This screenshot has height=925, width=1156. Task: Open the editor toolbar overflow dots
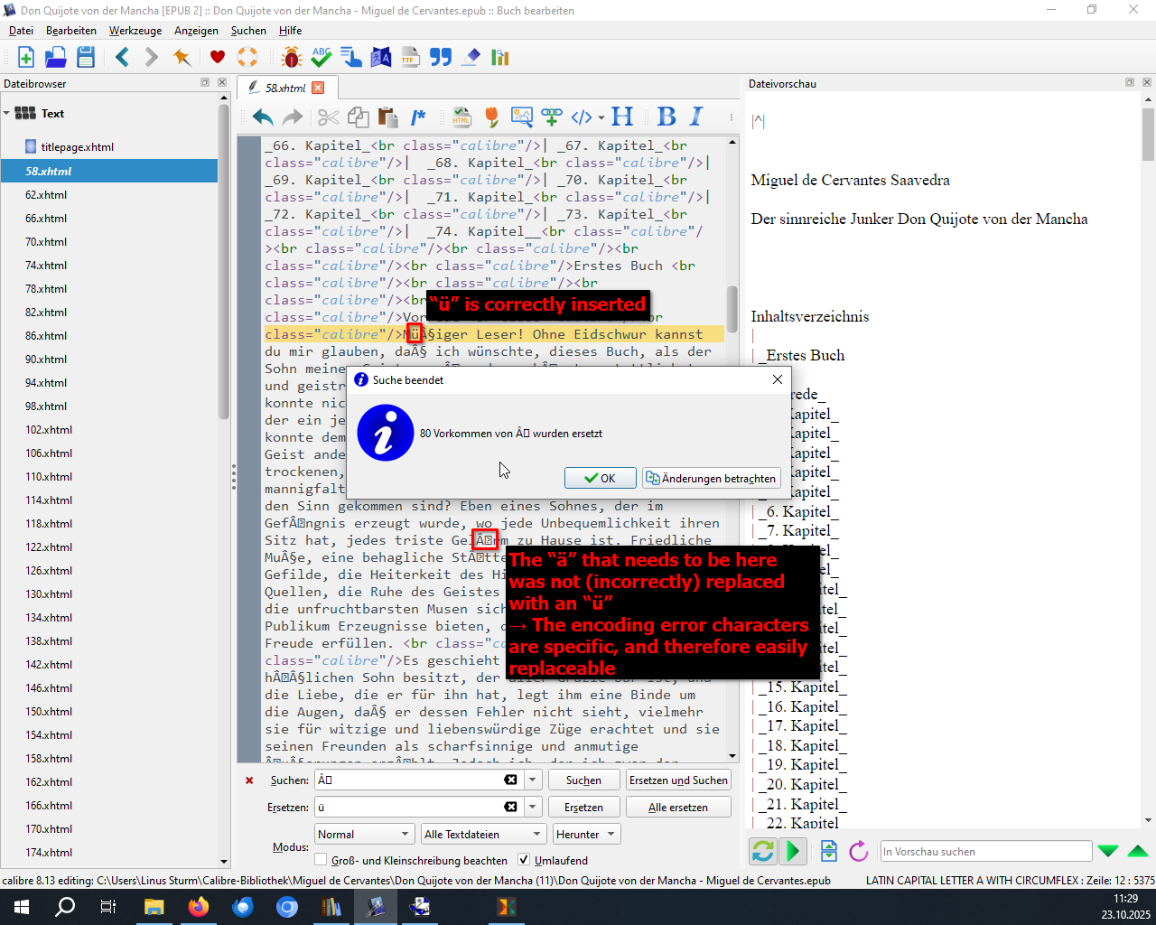731,117
